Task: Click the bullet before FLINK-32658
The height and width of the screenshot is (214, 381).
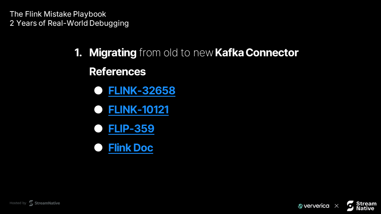Action: [98, 90]
